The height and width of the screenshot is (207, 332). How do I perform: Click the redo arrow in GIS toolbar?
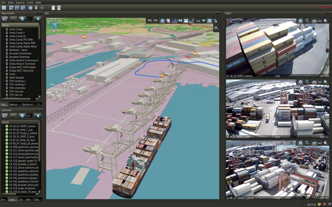point(156,21)
